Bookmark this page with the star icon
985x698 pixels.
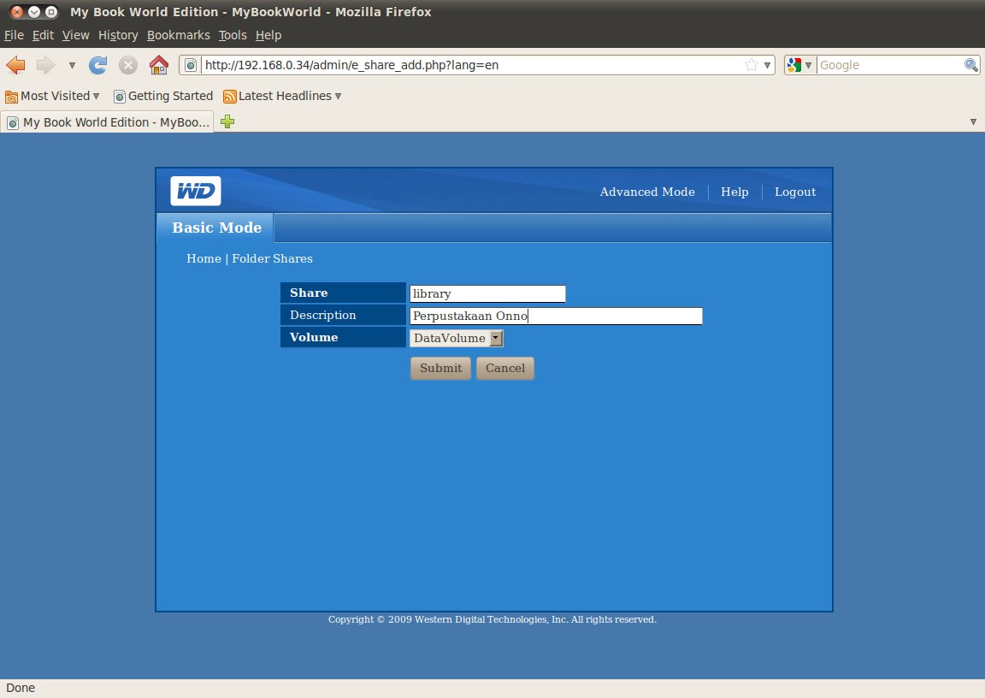pos(752,65)
